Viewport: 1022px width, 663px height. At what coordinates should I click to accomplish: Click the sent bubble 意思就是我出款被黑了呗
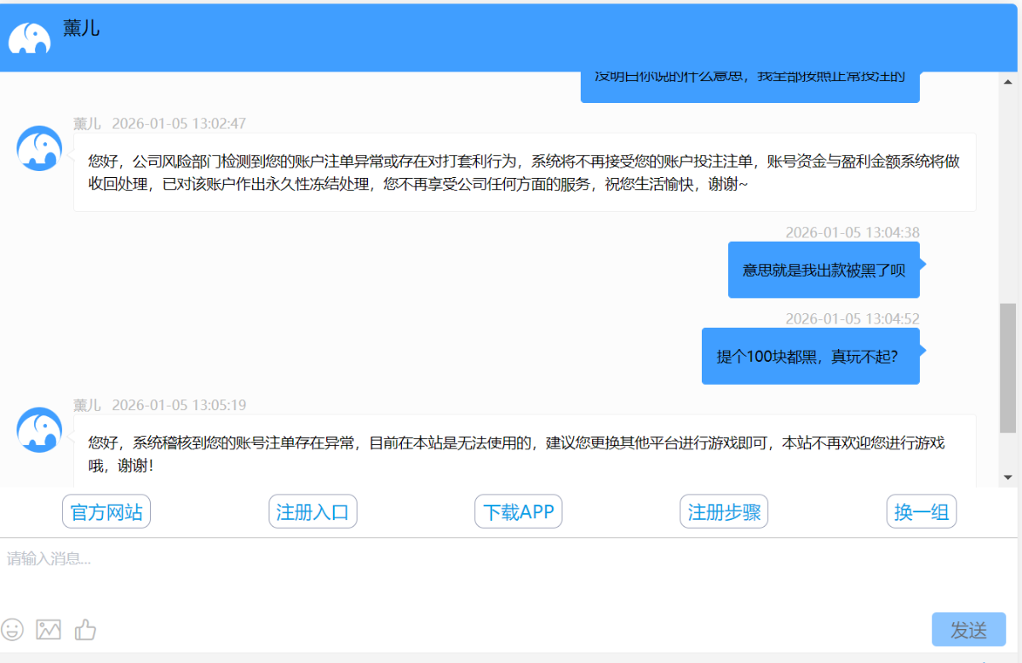pyautogui.click(x=824, y=271)
